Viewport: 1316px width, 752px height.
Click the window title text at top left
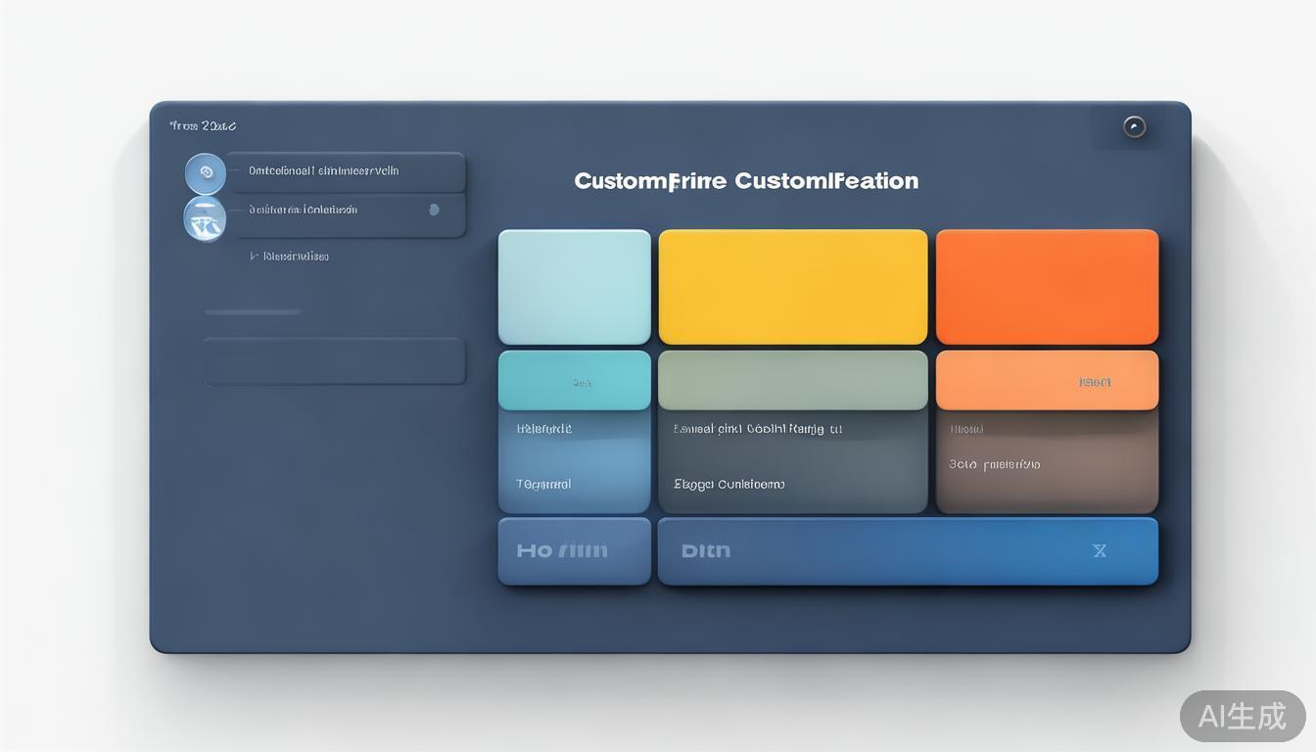tap(203, 126)
